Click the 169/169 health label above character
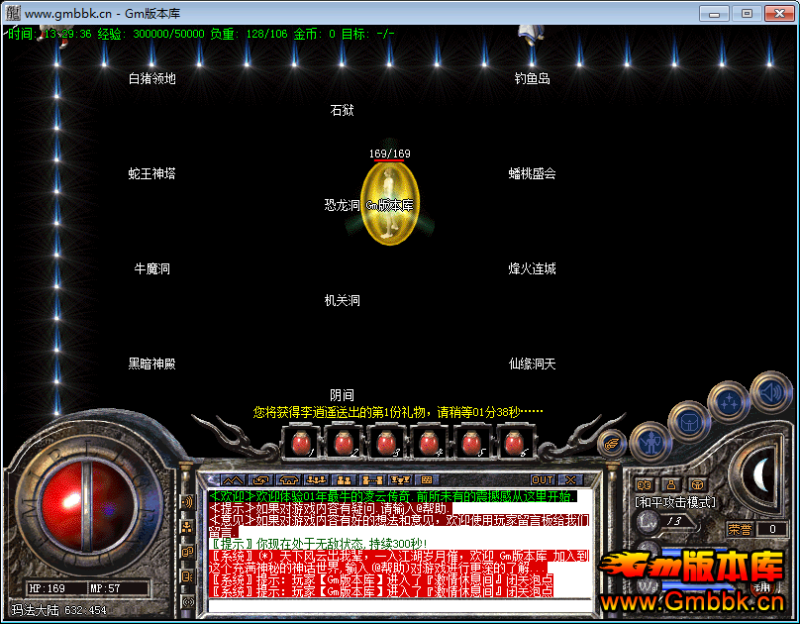The width and height of the screenshot is (800, 624). tap(390, 154)
